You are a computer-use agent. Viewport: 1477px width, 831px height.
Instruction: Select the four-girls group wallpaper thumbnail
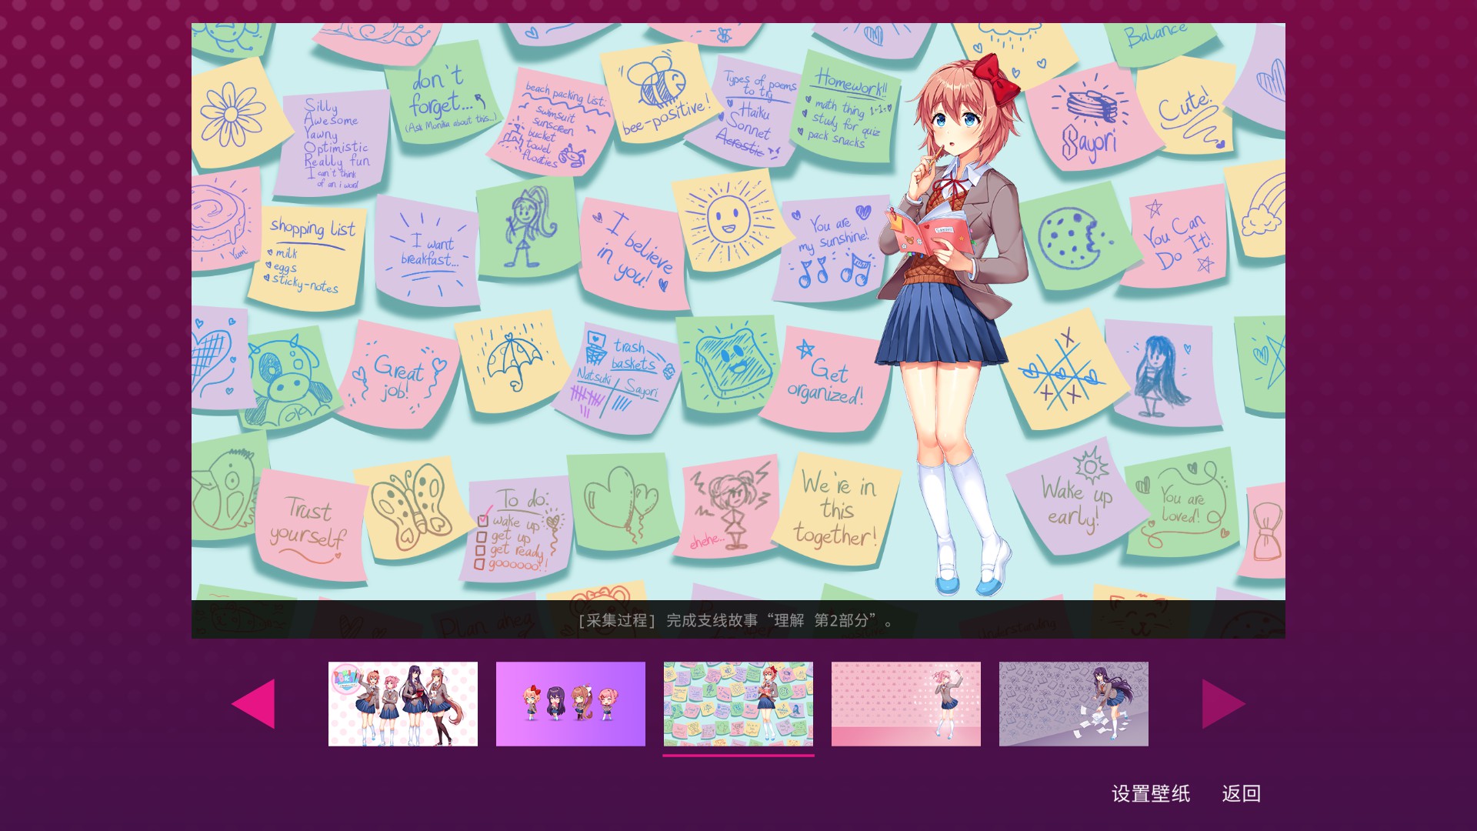402,703
